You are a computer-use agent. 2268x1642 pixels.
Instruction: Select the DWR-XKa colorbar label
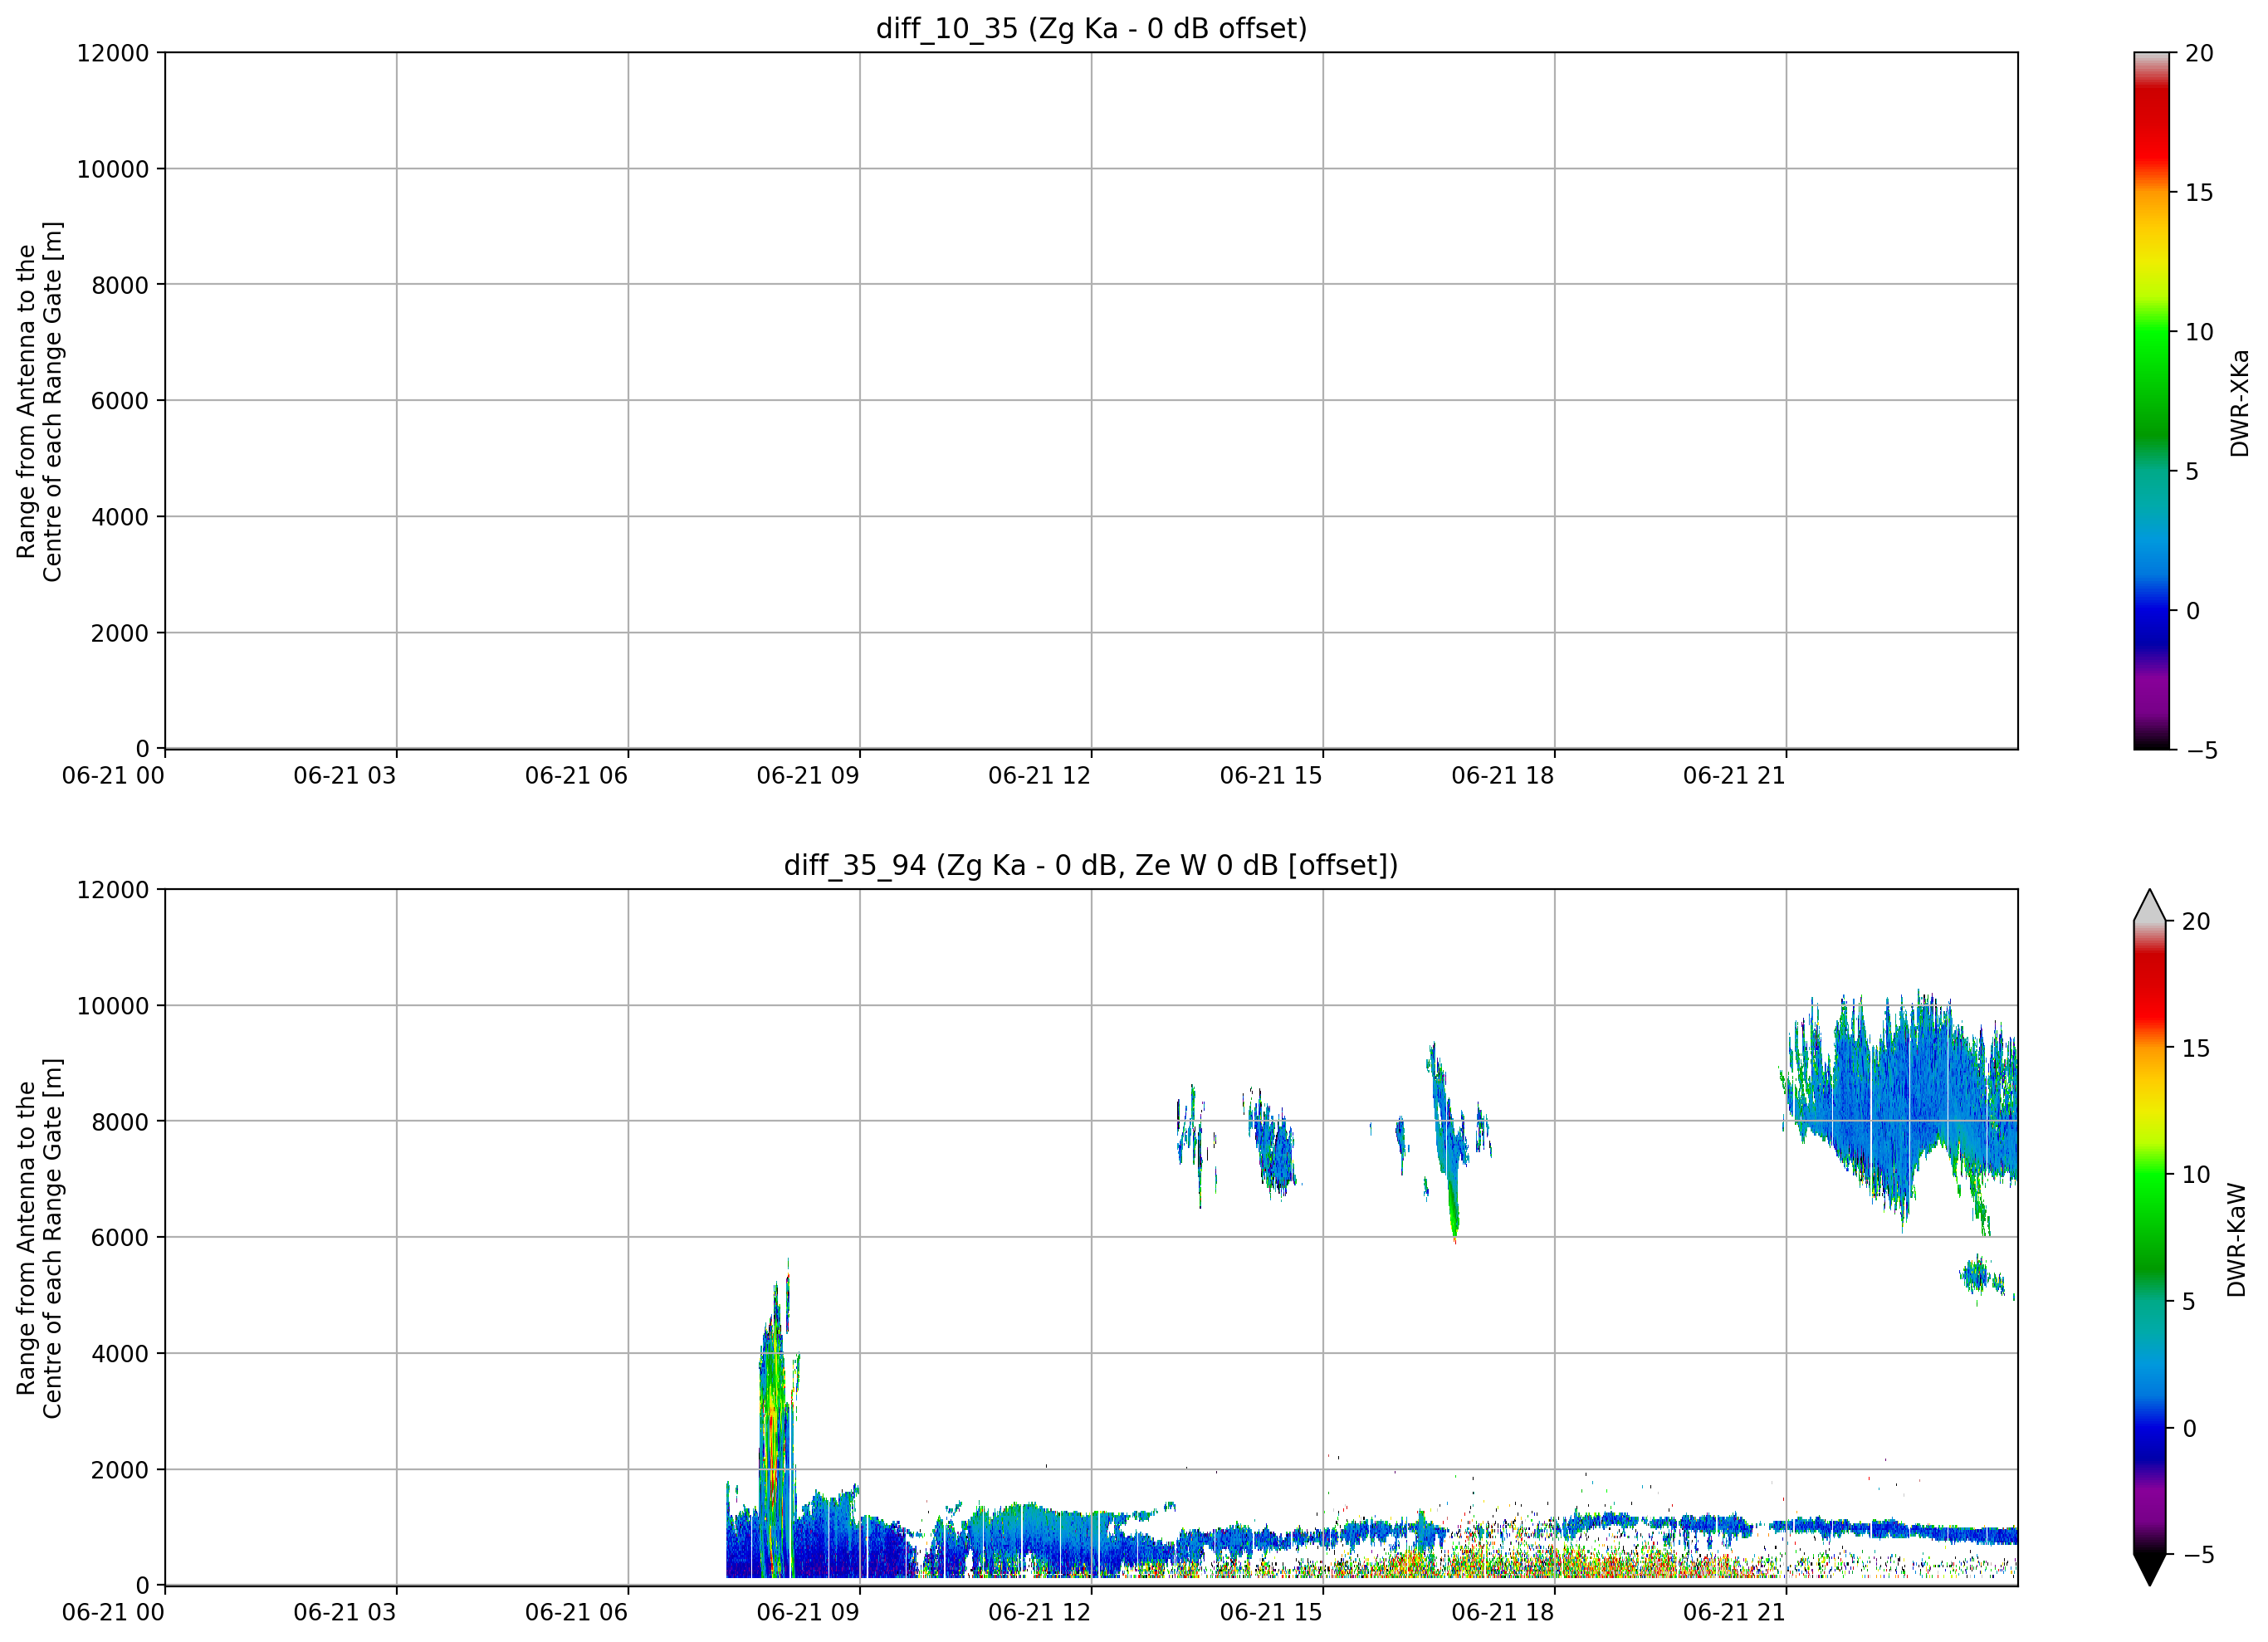pyautogui.click(x=2239, y=403)
